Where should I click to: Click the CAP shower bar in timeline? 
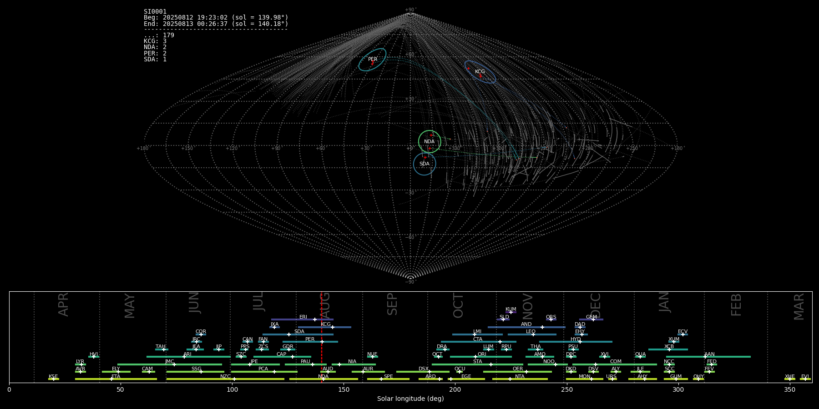(282, 357)
